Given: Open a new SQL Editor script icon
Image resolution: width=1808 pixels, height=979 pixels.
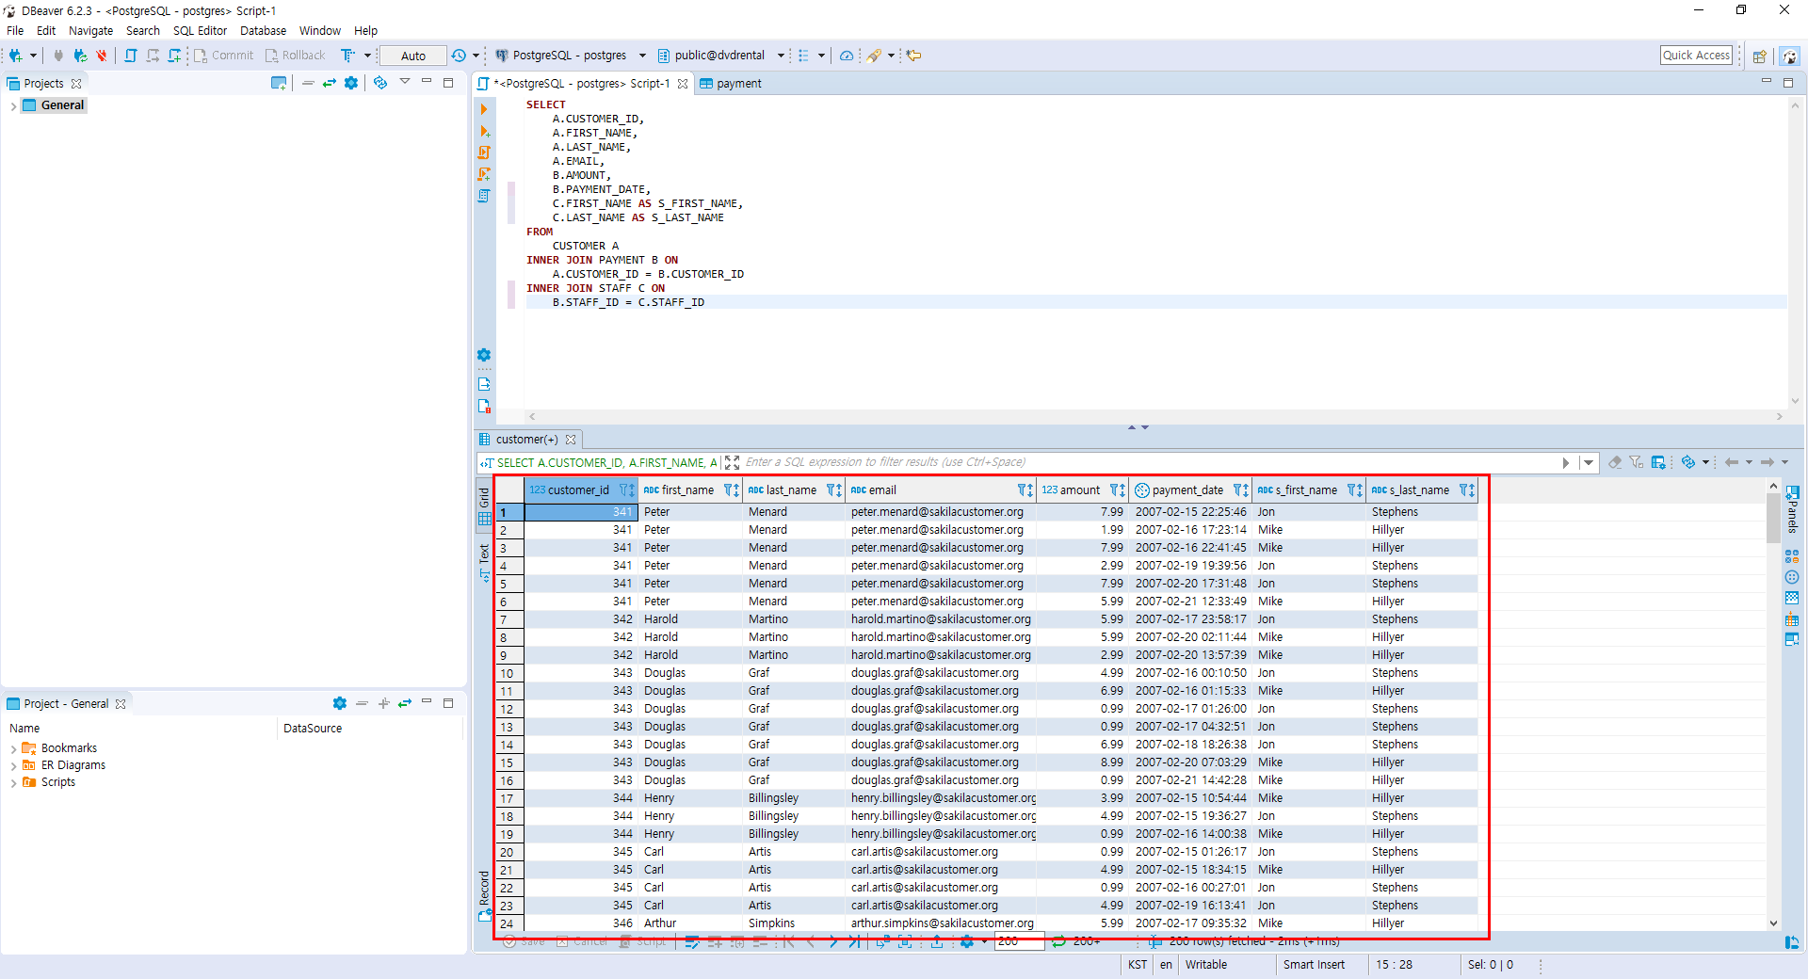Looking at the screenshot, I should pyautogui.click(x=130, y=56).
